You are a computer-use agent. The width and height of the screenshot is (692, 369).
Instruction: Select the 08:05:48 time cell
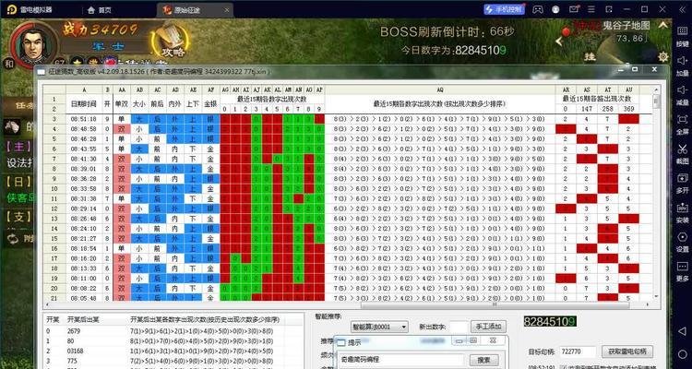84,298
